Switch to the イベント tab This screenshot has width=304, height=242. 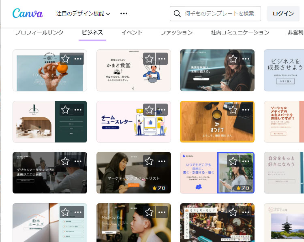[132, 32]
